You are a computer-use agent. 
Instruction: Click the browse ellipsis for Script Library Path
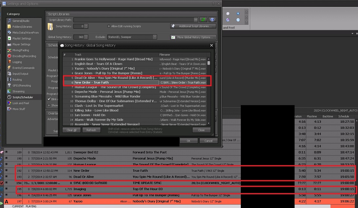pos(196,20)
